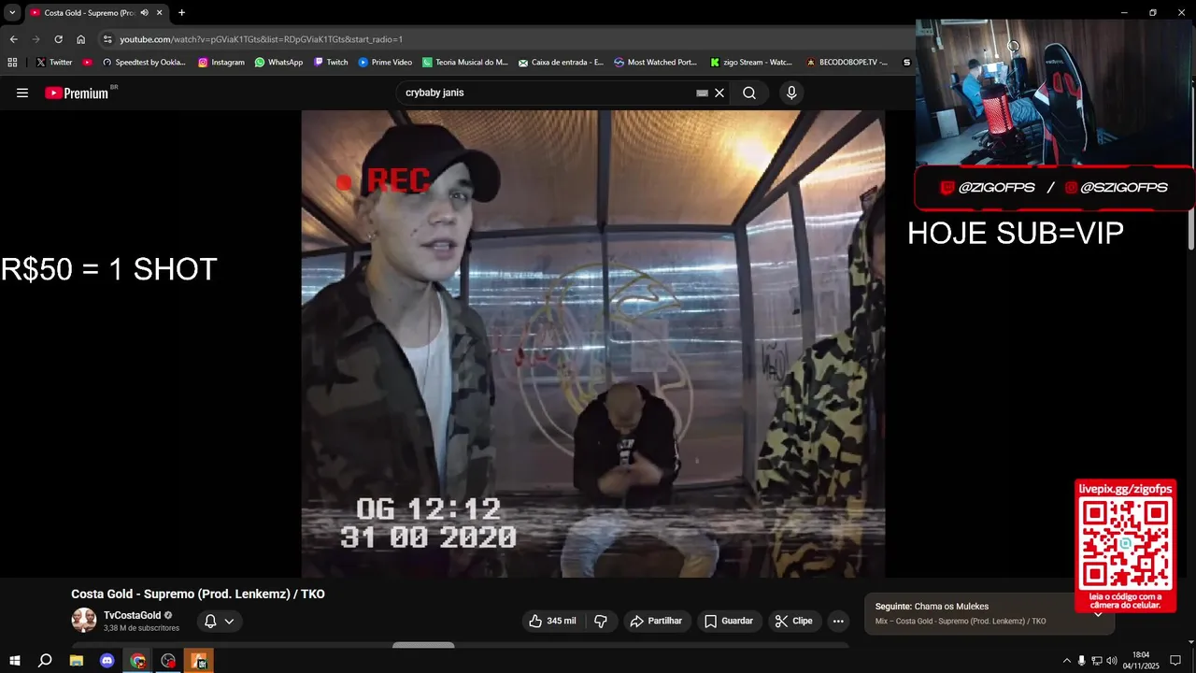Open network settings tray icon

(x=1097, y=661)
